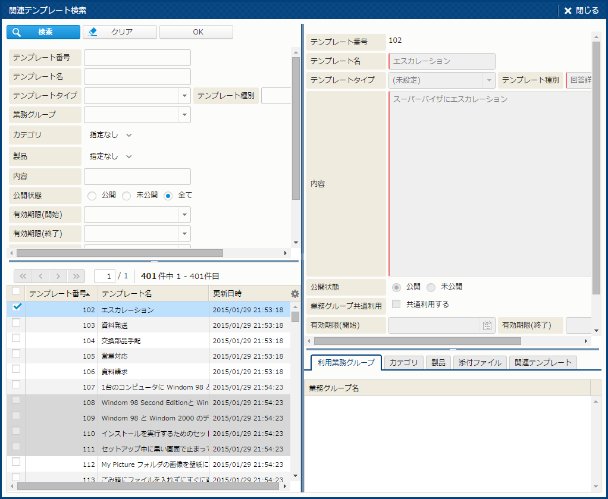608x499 pixels.
Task: Go to the first page of results
Action: (x=23, y=276)
